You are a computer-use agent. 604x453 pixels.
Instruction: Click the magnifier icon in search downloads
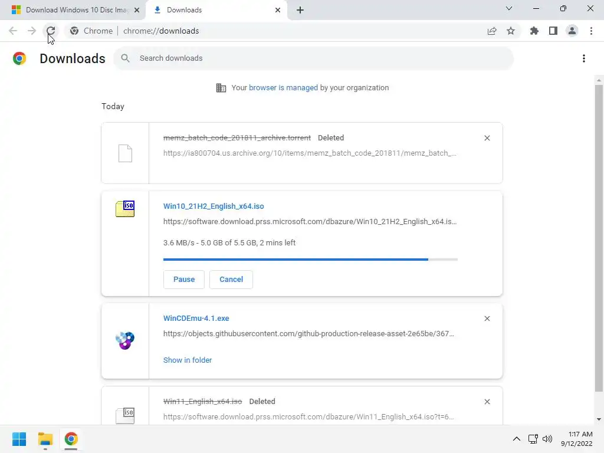(x=125, y=58)
